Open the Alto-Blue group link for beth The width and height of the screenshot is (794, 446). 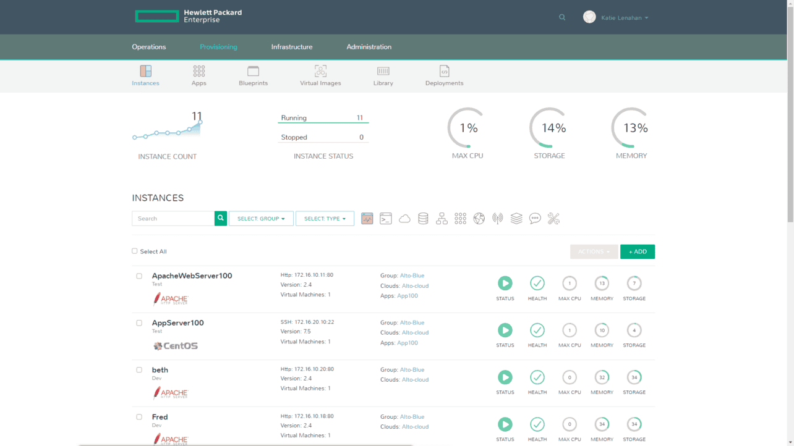click(412, 369)
